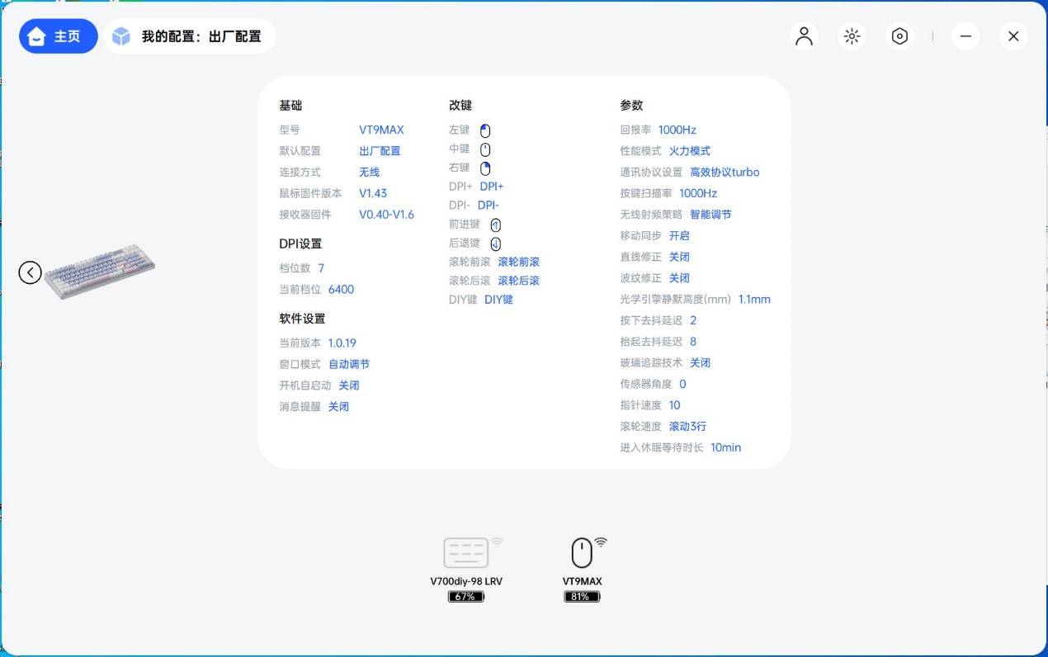Viewport: 1048px width, 657px height.
Task: Click 波纹修正 value 关闭
Action: (x=679, y=278)
